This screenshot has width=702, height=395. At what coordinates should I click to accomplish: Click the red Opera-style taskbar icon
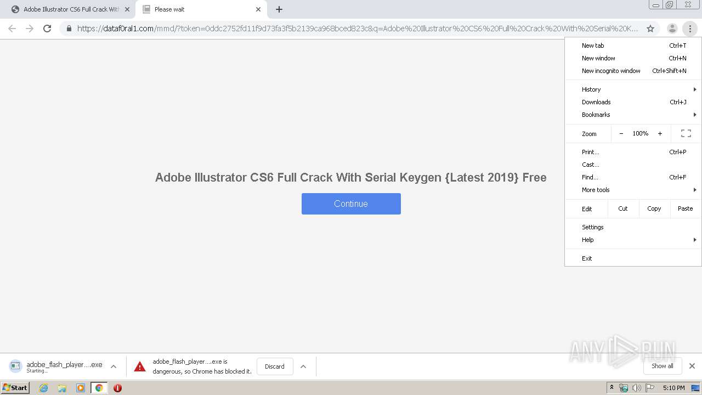117,388
